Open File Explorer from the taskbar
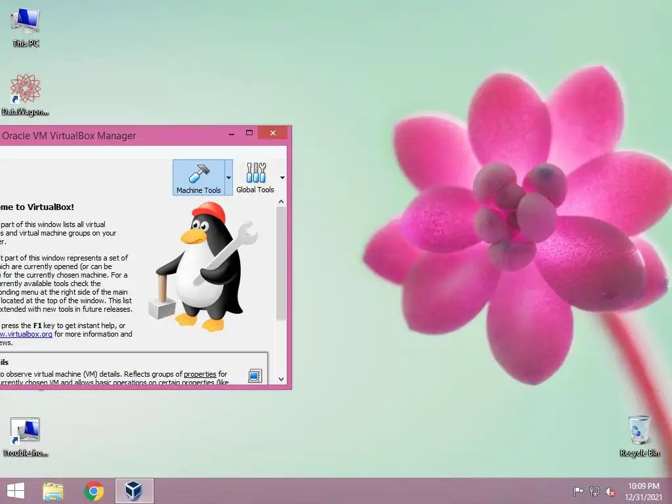672x504 pixels. (x=53, y=491)
